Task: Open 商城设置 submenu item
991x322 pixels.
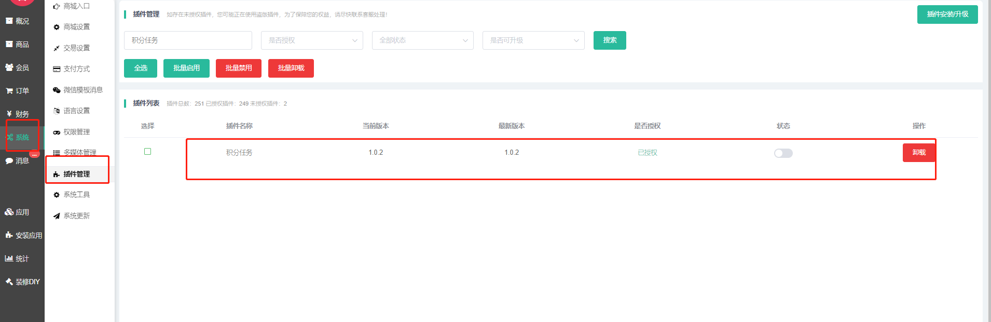Action: (76, 27)
